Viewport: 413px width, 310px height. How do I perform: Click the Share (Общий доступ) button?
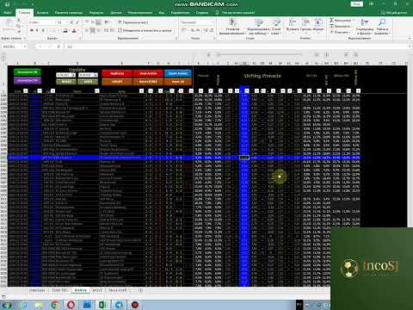(394, 12)
